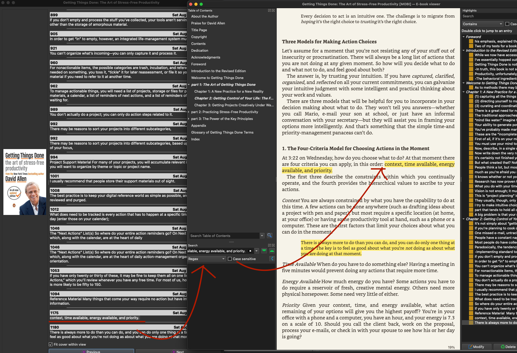Click the Getting Things Done cover thumbnail
The width and height of the screenshot is (517, 353).
click(25, 182)
